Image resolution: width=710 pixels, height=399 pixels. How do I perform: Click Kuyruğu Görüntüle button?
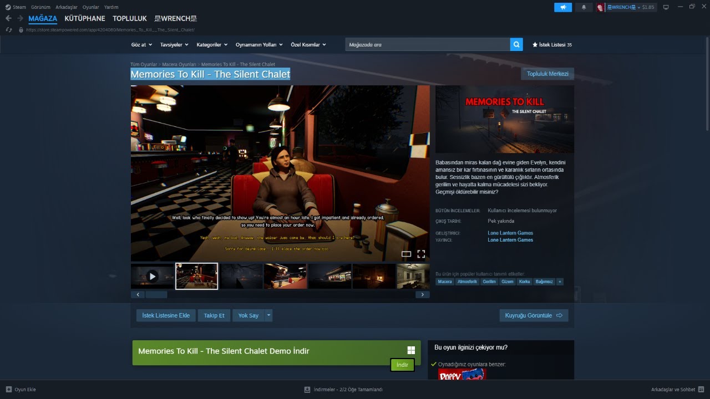click(x=534, y=315)
